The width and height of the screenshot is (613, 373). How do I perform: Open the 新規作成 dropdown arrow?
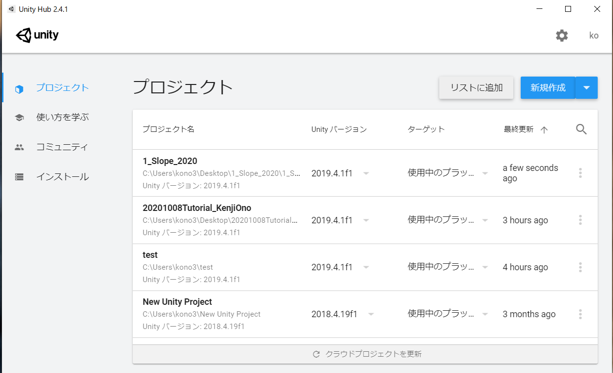click(x=586, y=87)
